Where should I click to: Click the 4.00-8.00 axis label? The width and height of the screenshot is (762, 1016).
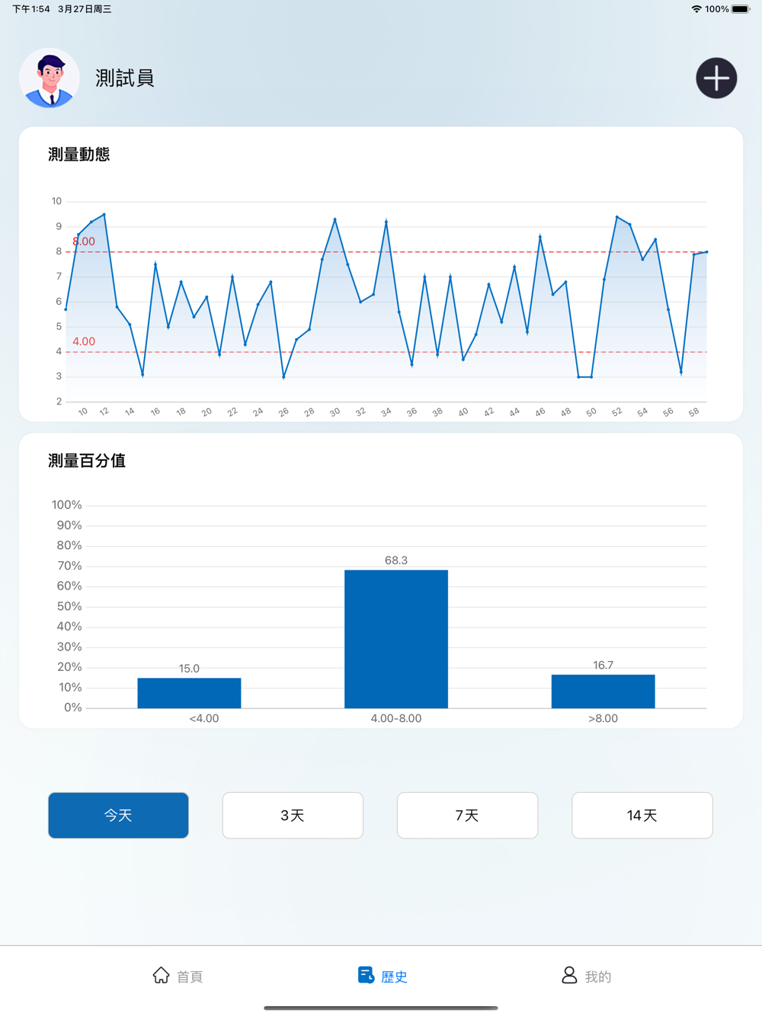(396, 718)
